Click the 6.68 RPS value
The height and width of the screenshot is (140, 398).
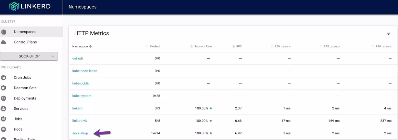pos(238,121)
